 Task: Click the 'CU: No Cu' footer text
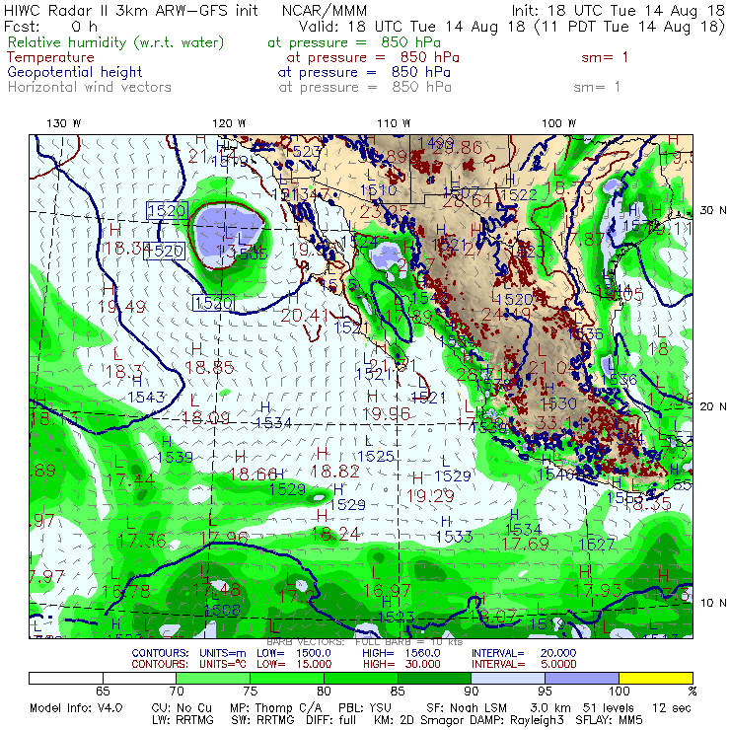point(182,708)
